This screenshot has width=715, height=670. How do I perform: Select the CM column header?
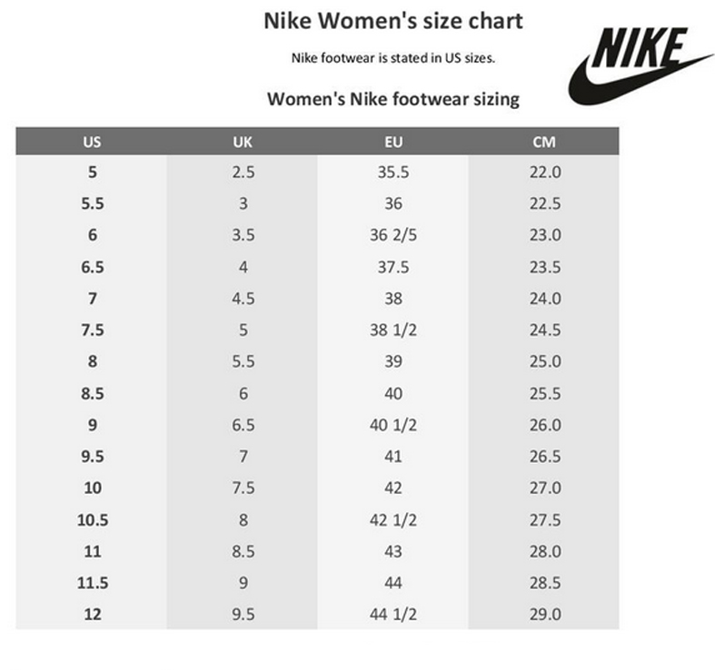[544, 142]
